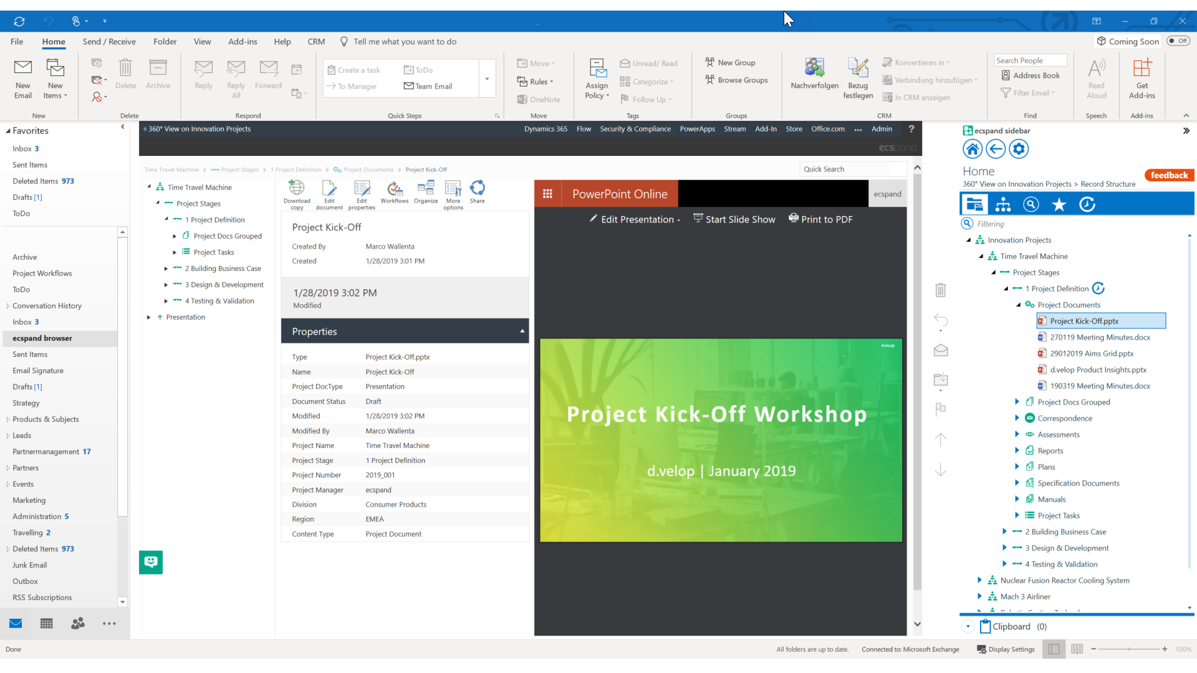Expand Project Docs Grouped in sidebar tree
The image size is (1197, 673).
[1017, 402]
